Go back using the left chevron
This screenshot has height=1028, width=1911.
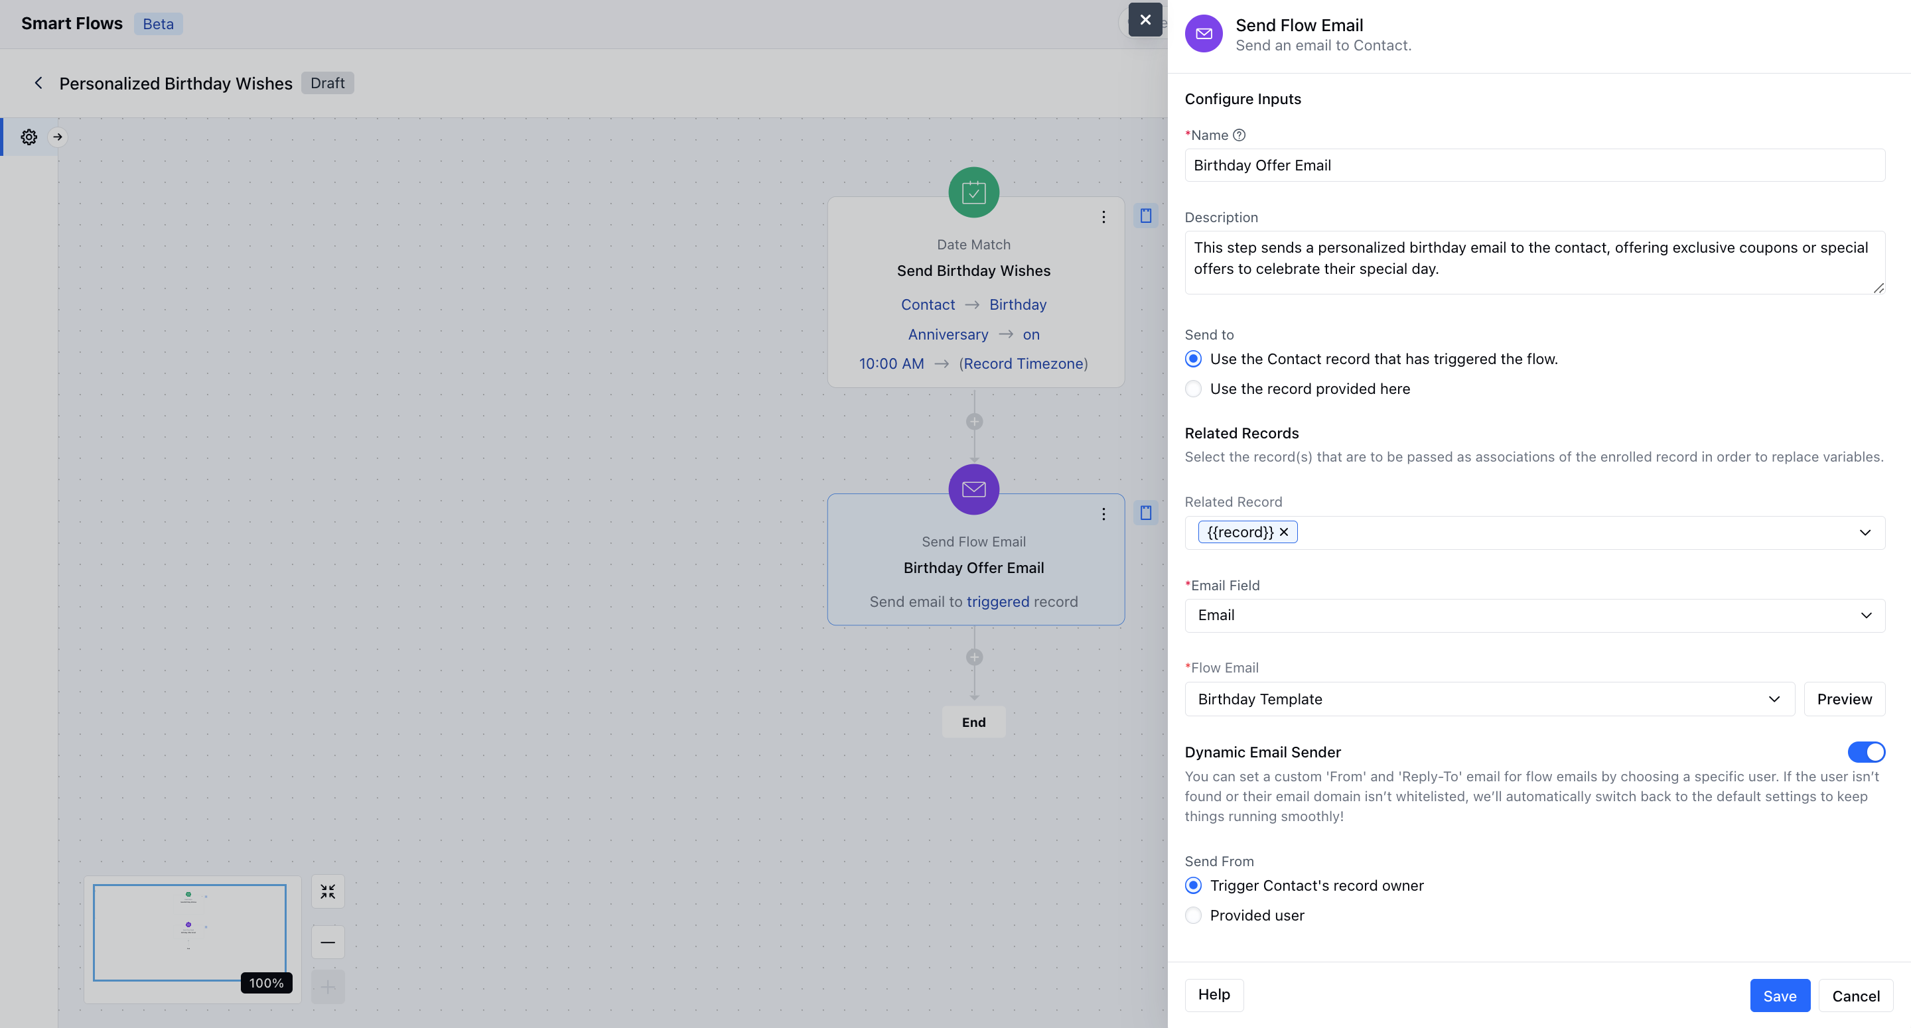point(38,83)
